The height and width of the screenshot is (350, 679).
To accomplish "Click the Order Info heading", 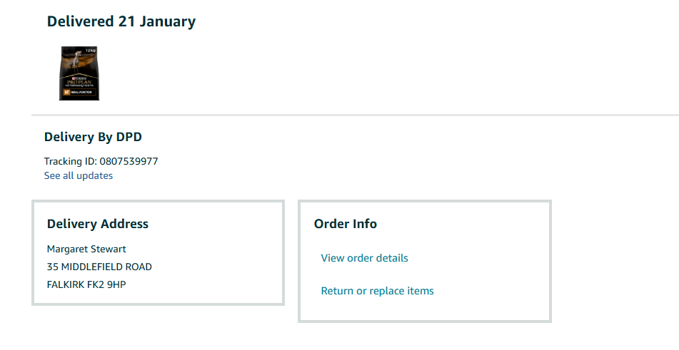I will point(346,224).
